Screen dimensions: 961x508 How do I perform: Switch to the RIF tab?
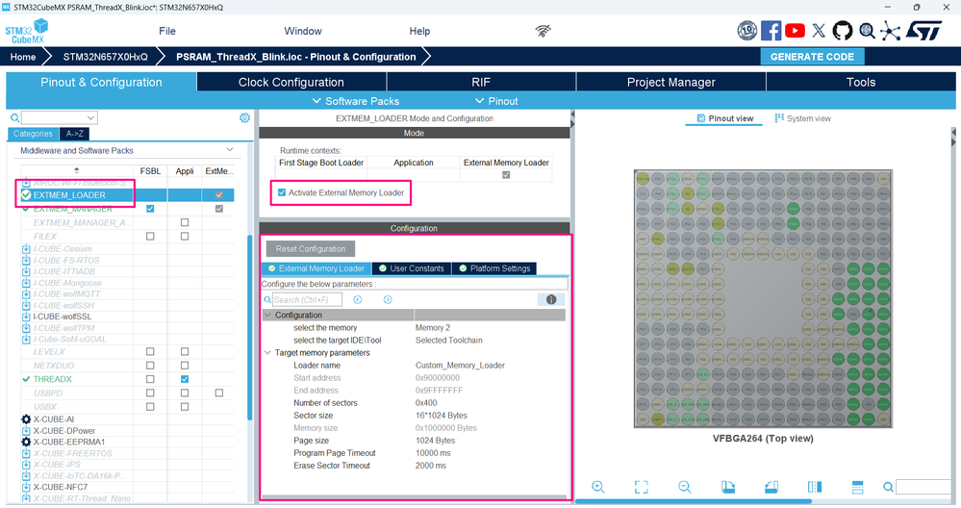coord(481,82)
